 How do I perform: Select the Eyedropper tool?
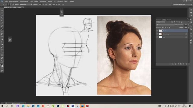click(2, 23)
